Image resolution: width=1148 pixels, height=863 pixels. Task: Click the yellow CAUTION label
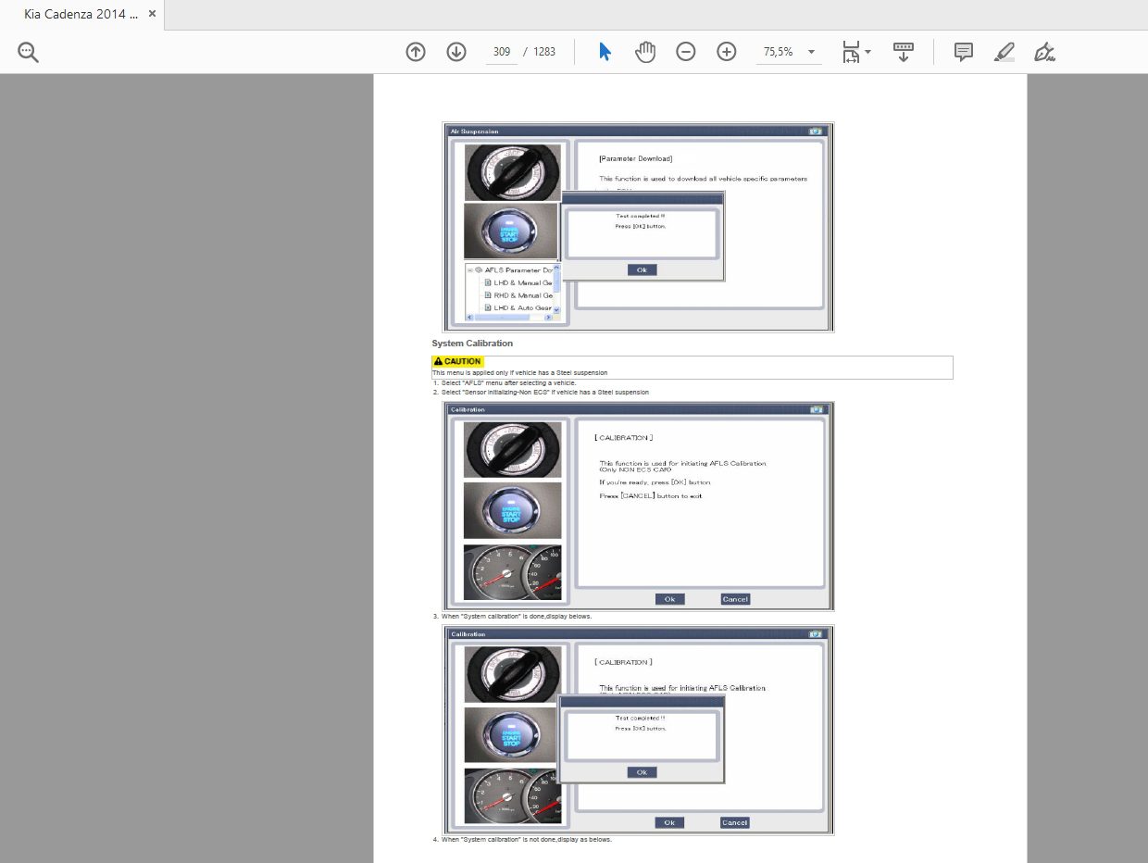click(x=457, y=361)
